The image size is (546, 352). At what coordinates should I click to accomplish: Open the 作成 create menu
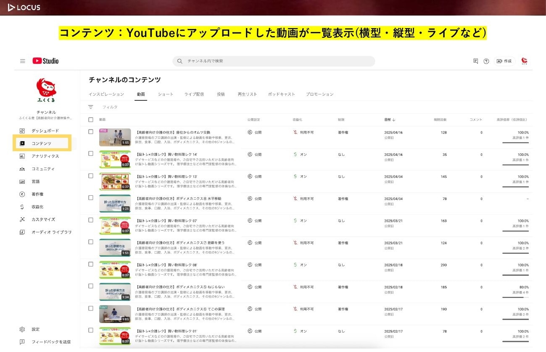pos(504,61)
